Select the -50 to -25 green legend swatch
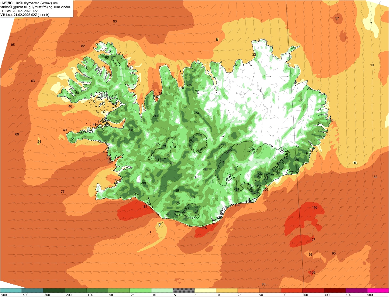This screenshot has width=389, height=297. point(119,290)
